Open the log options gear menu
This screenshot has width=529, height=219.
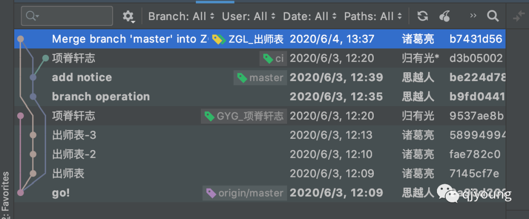pos(128,17)
